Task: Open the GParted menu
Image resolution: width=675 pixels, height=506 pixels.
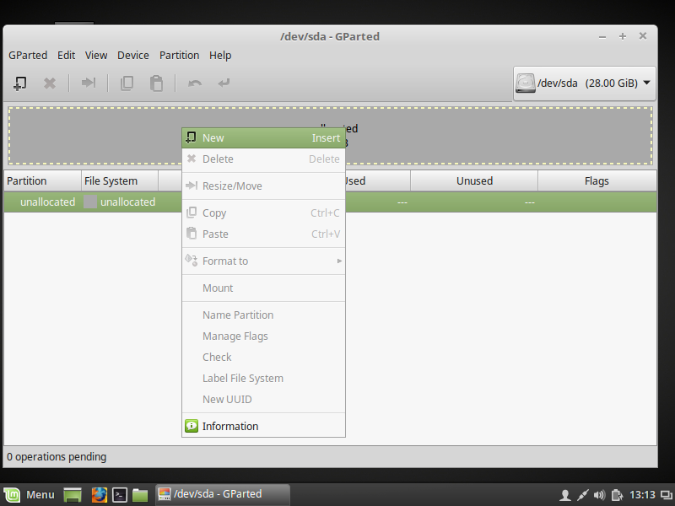Action: coord(28,56)
